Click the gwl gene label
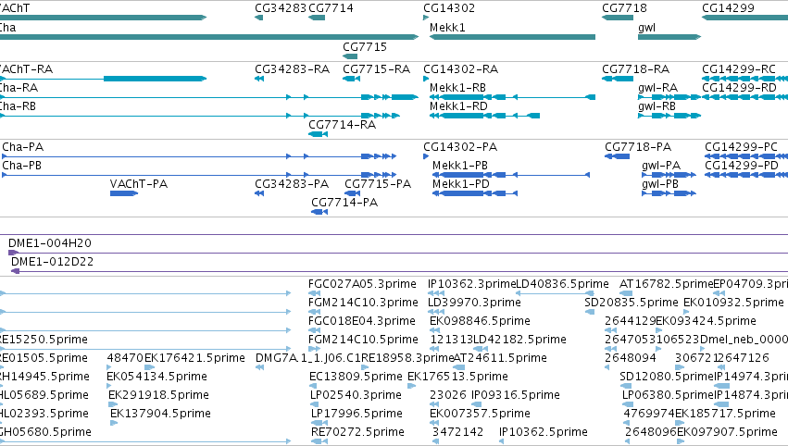The image size is (788, 446). [646, 28]
